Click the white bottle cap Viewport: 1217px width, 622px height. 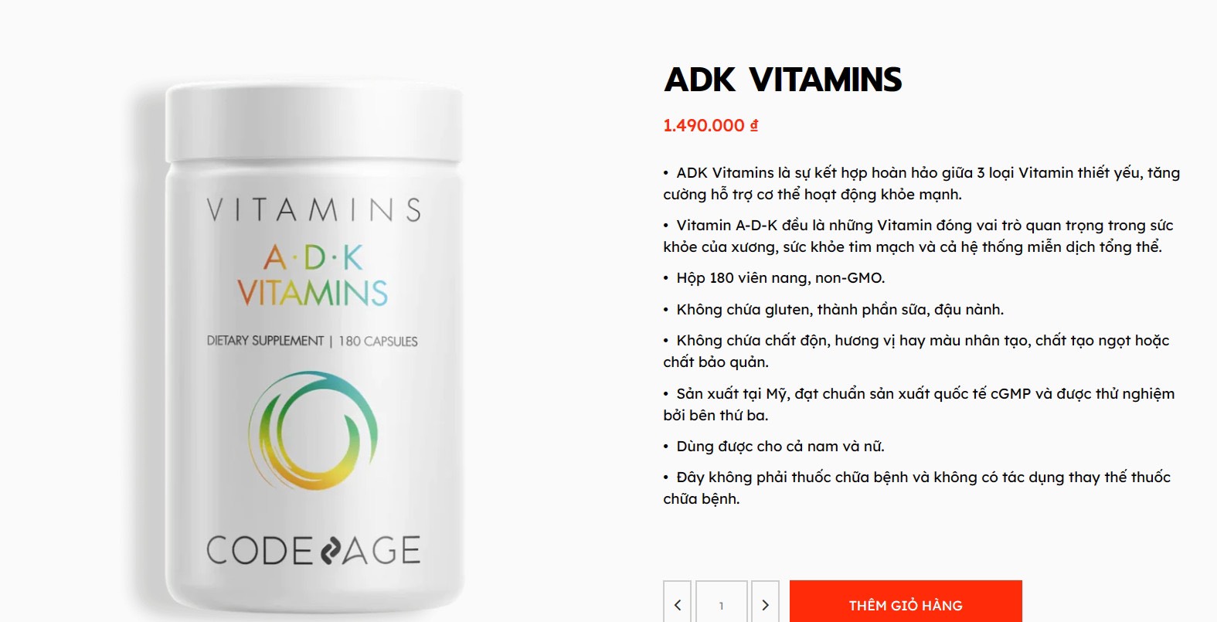tap(314, 122)
